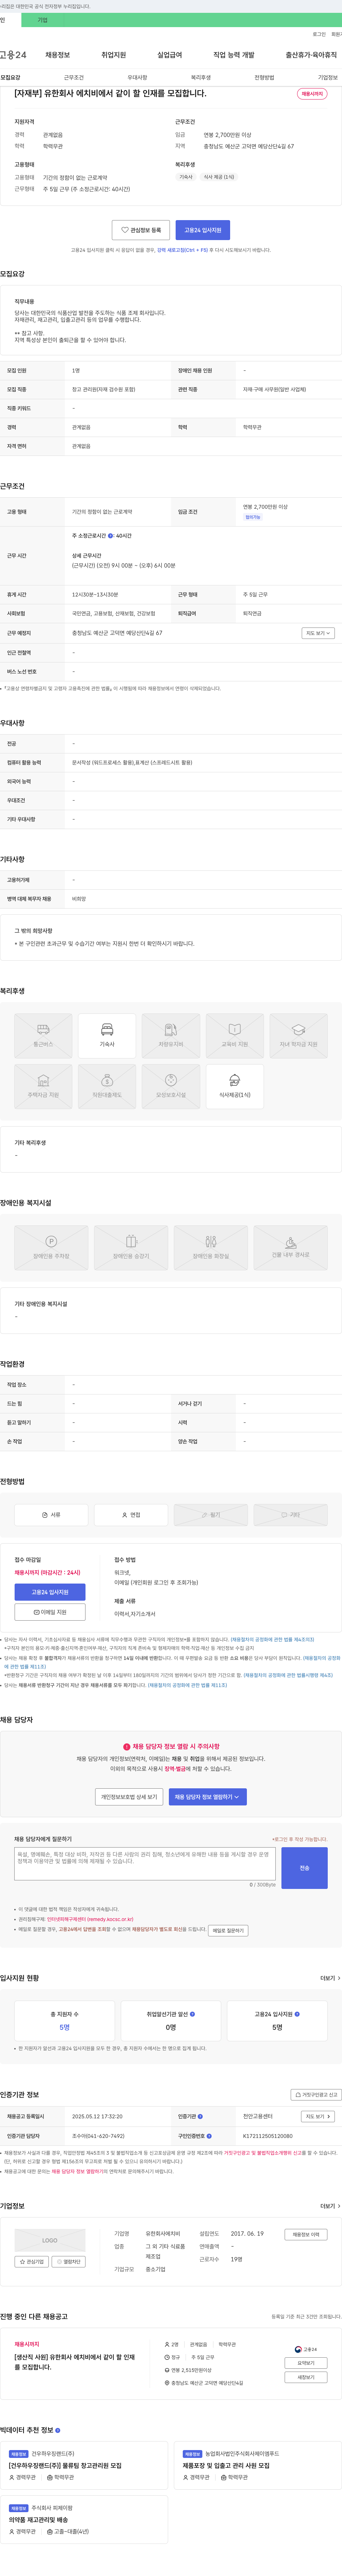The width and height of the screenshot is (342, 2576).
Task: Click the info icon beside 구인인증번호
Action: (x=209, y=2136)
